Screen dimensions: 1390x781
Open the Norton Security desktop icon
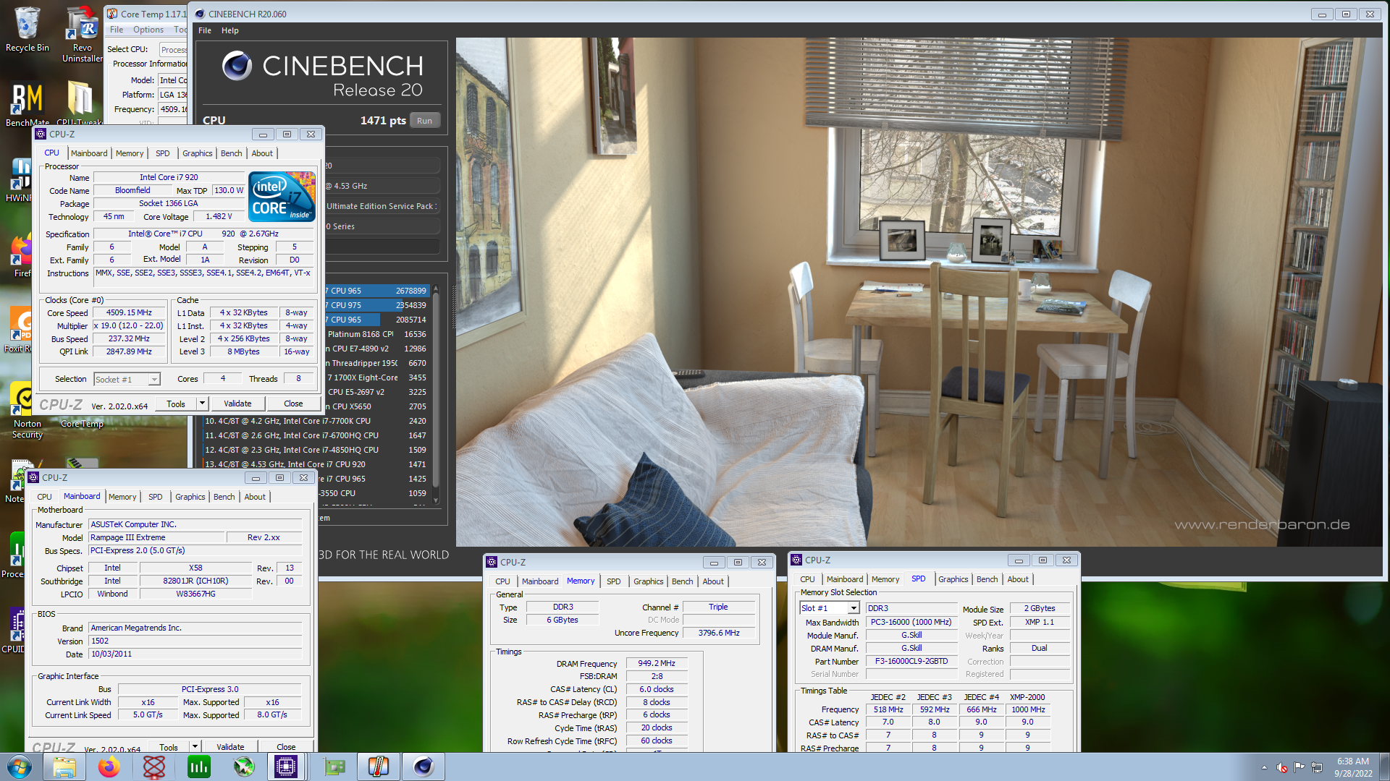pyautogui.click(x=27, y=411)
